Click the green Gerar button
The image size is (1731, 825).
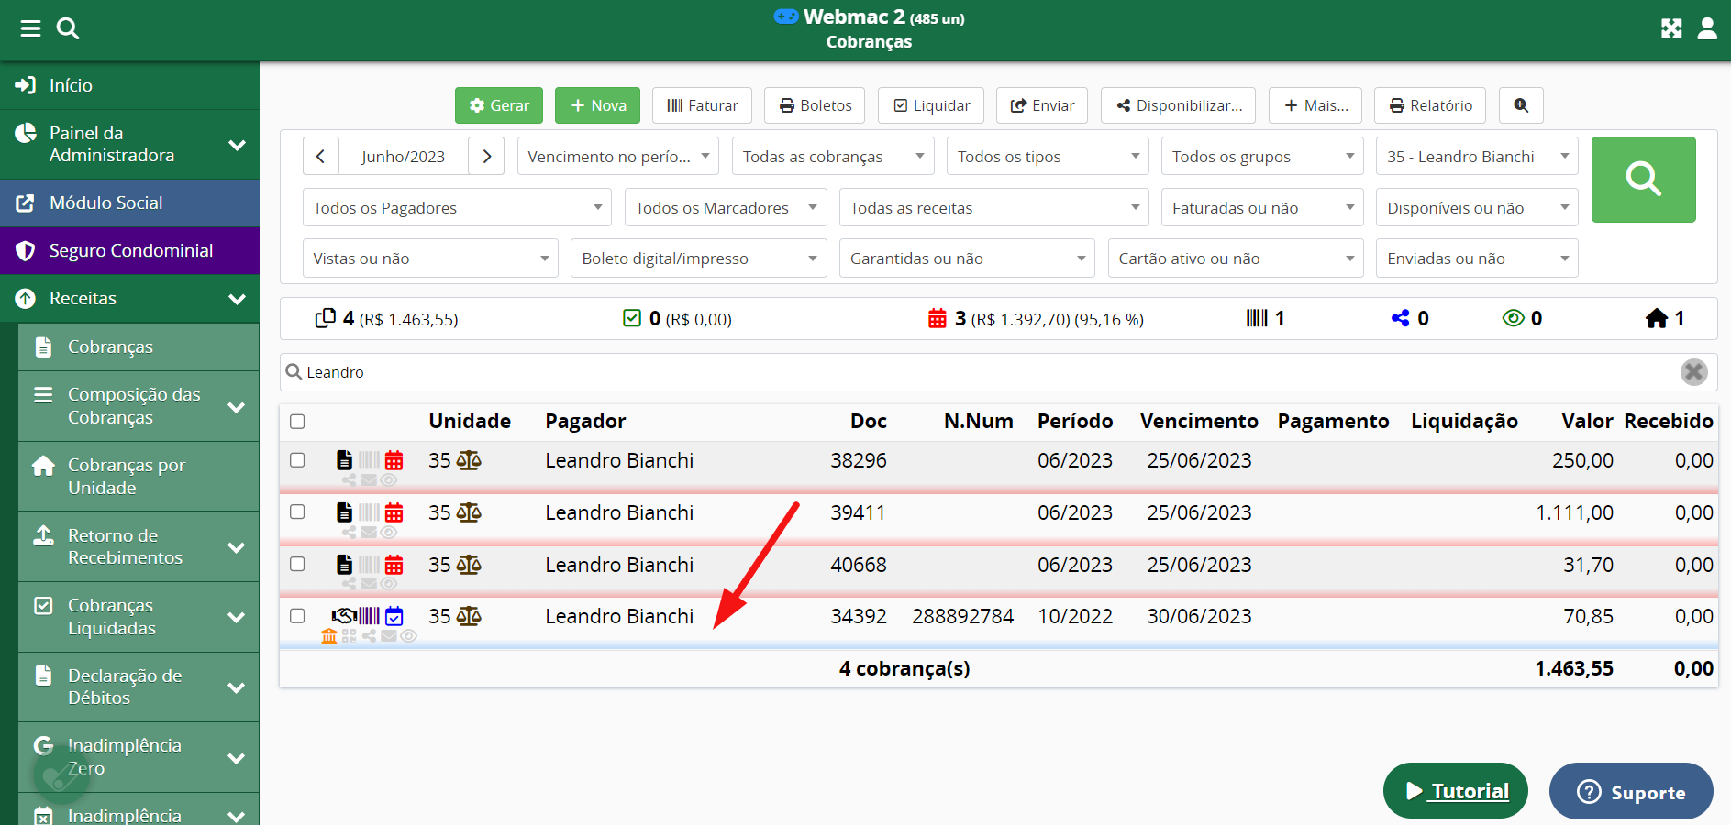(499, 105)
